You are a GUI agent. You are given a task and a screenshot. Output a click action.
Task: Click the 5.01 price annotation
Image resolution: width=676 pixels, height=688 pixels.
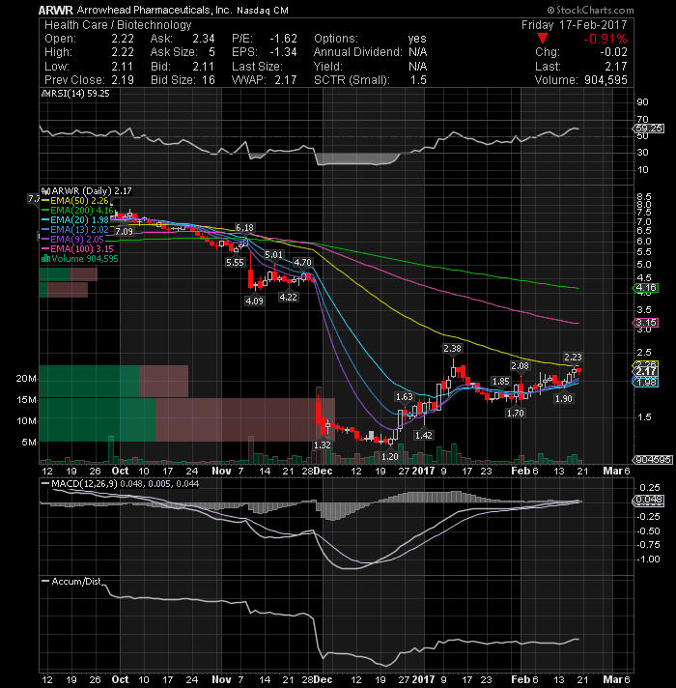pos(273,254)
